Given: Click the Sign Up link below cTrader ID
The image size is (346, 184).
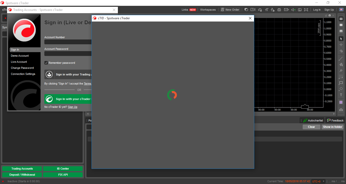Looking at the screenshot, I should click(x=72, y=107).
